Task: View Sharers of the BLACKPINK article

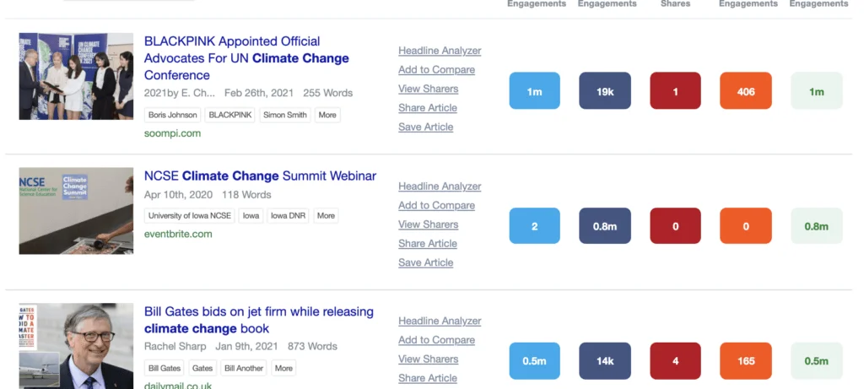Action: click(428, 89)
